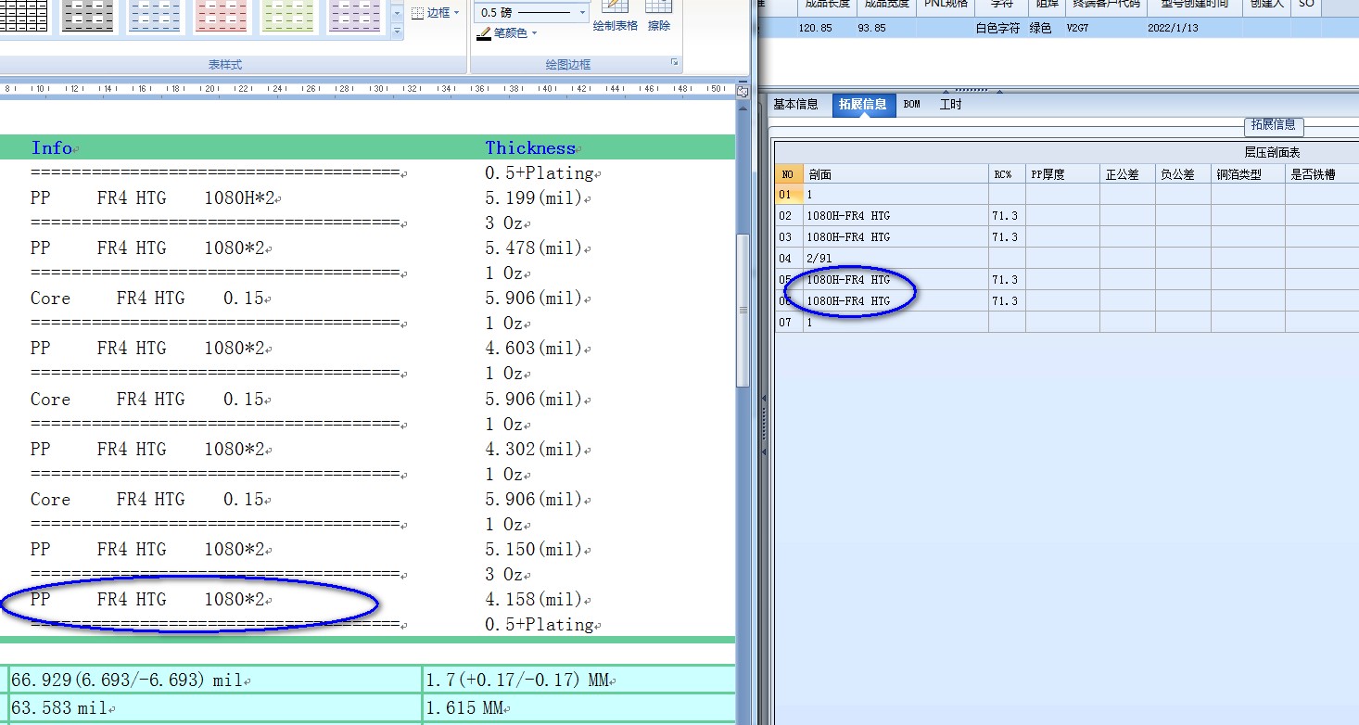
Task: Click the 铜箔类型 column header
Action: [1248, 173]
